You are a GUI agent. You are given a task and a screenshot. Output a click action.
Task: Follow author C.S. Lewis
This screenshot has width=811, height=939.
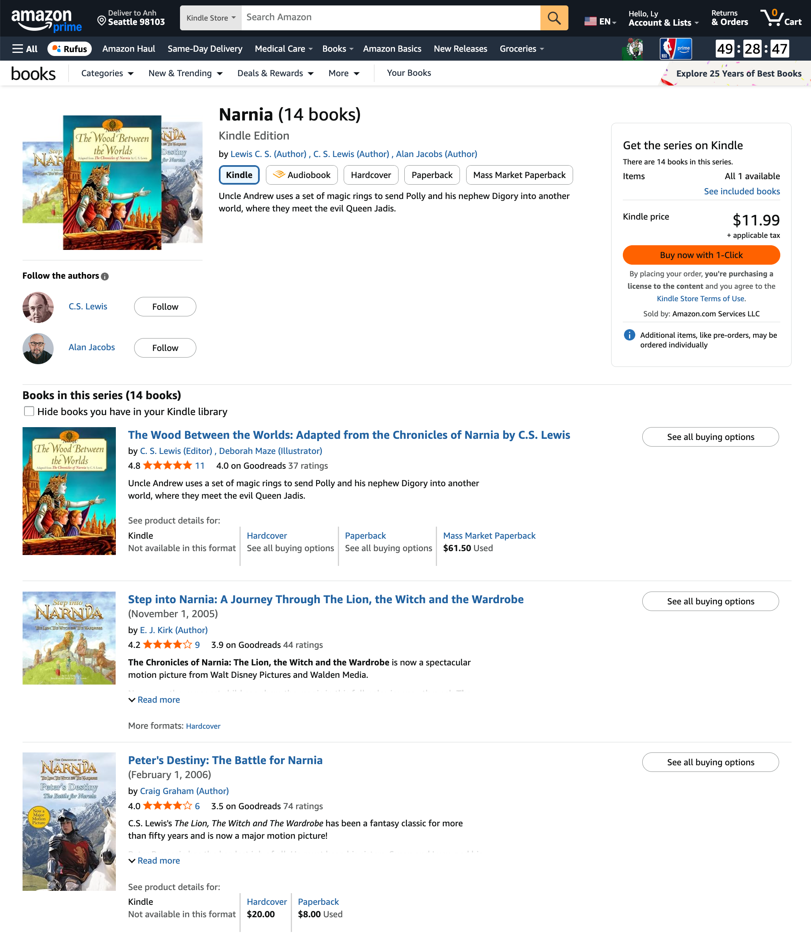[x=165, y=307]
